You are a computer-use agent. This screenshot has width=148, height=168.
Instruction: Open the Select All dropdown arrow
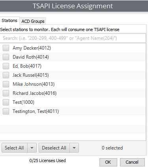click(32, 148)
